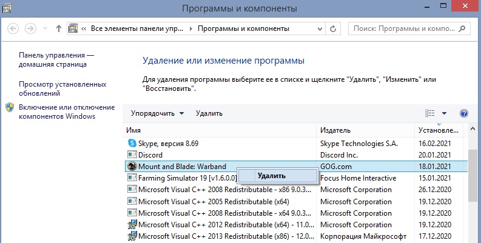Click the scrollbar up arrow of list
Image resolution: width=481 pixels, height=243 pixels.
coord(473,130)
